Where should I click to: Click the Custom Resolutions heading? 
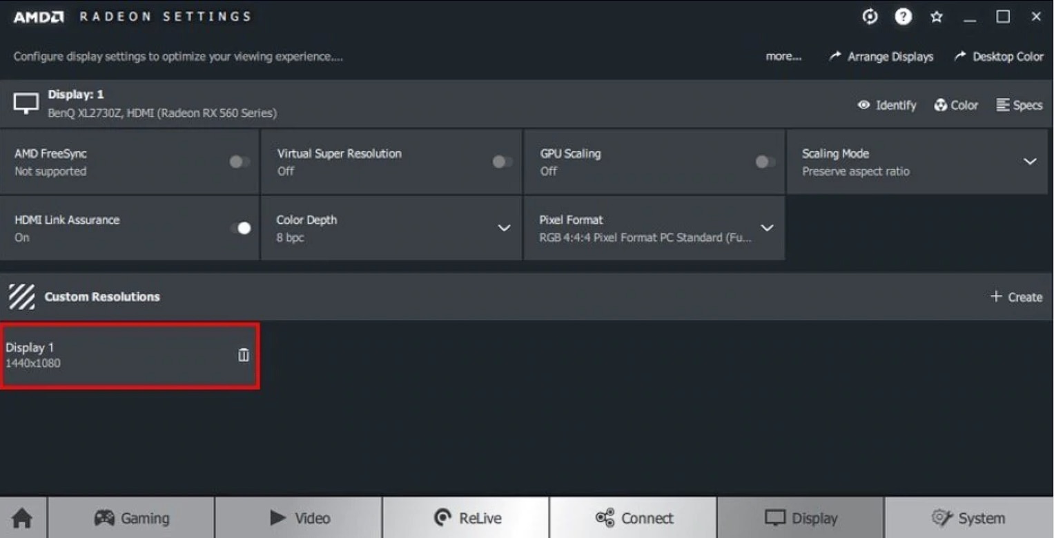click(x=102, y=297)
